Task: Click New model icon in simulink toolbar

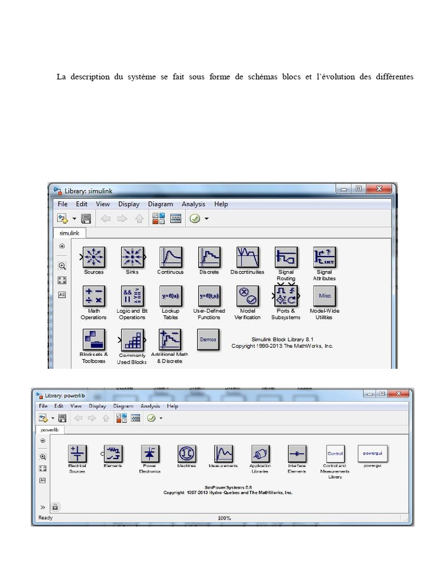Action: click(x=62, y=218)
